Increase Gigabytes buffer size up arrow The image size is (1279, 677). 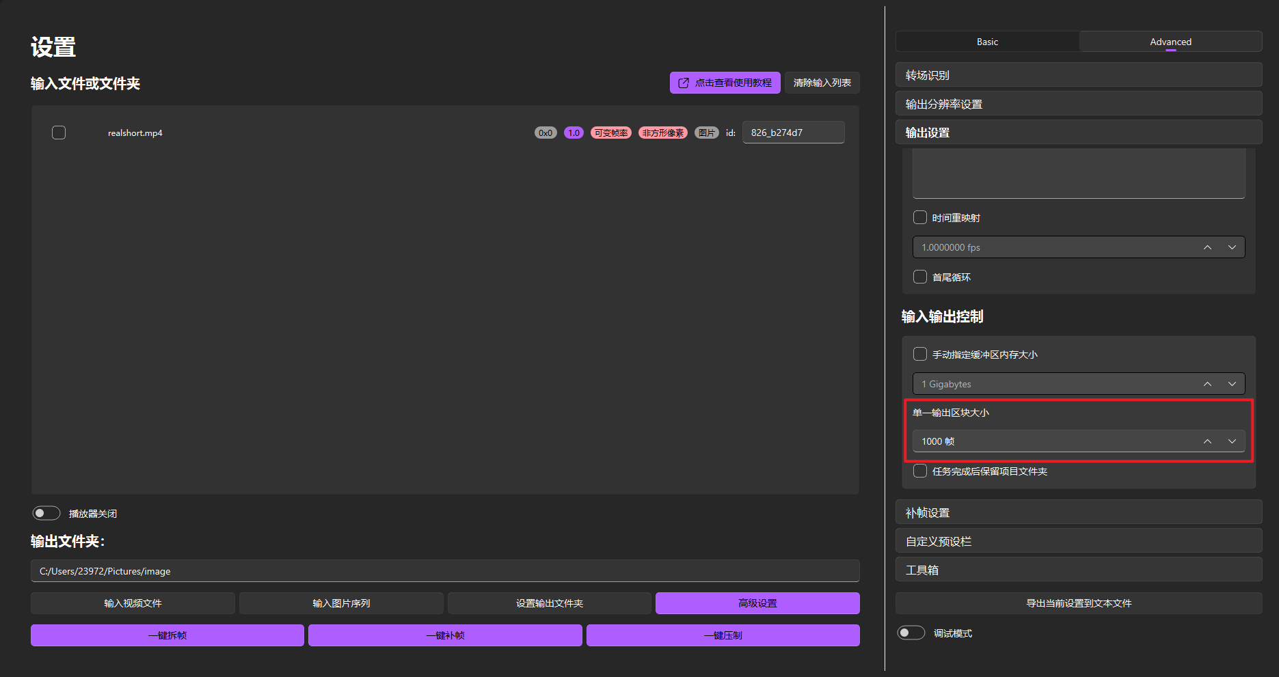point(1207,384)
